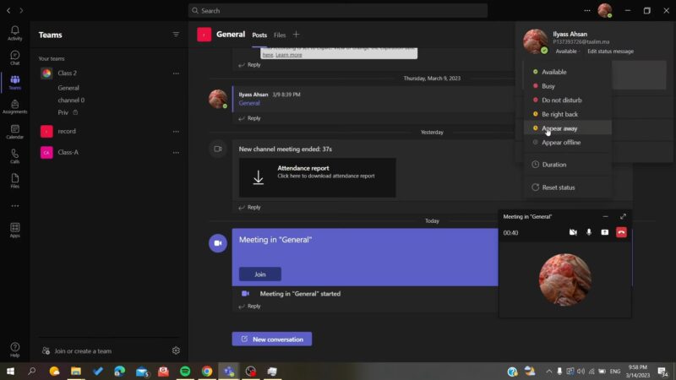
Task: Open the Windows Start menu
Action: pos(10,371)
